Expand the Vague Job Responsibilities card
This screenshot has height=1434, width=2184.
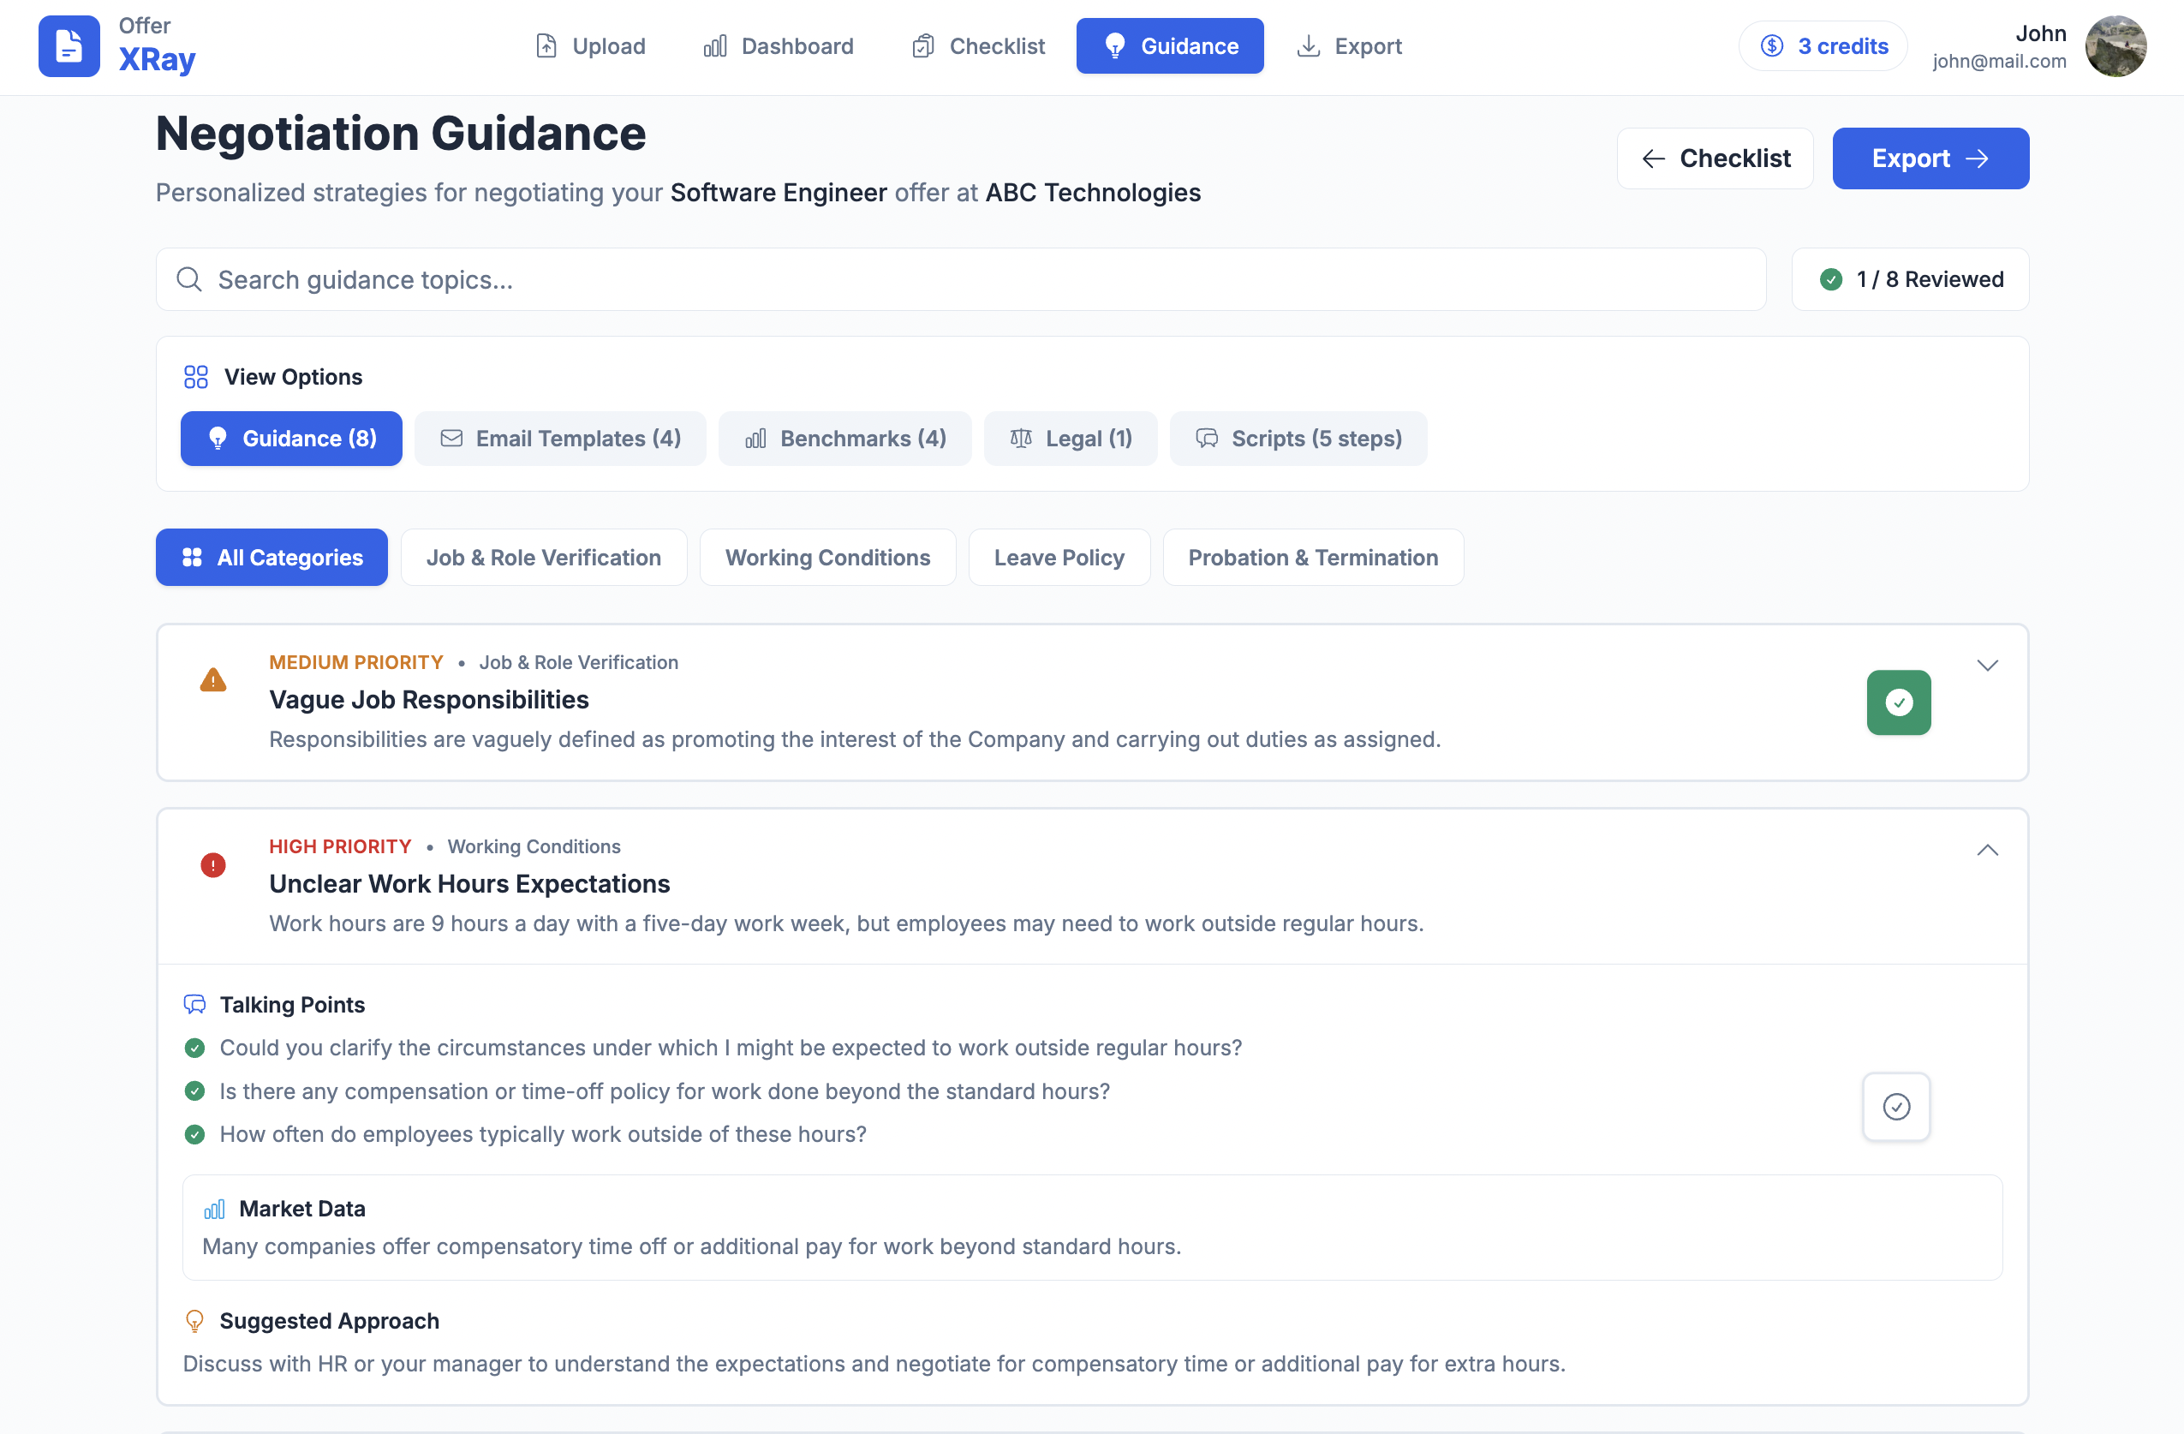coord(1987,666)
